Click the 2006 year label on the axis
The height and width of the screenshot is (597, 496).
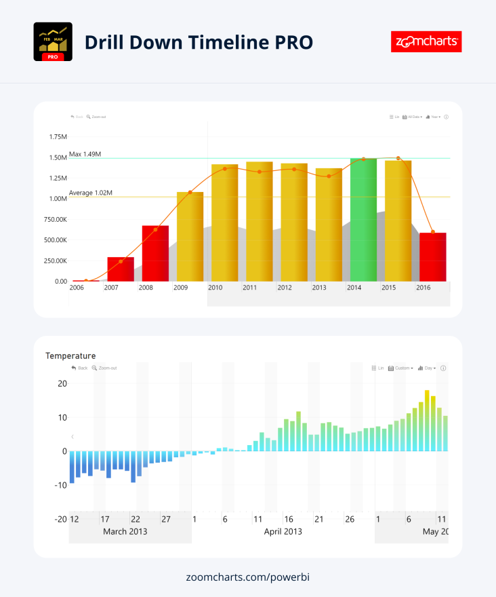coord(77,288)
